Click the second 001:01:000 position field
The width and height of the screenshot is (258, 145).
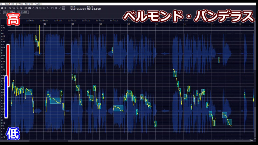coord(23,12)
